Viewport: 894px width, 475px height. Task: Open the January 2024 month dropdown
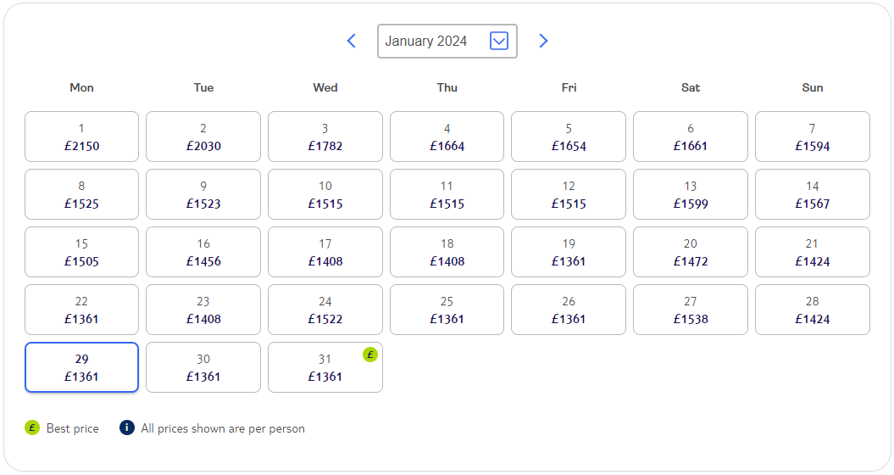(x=447, y=41)
